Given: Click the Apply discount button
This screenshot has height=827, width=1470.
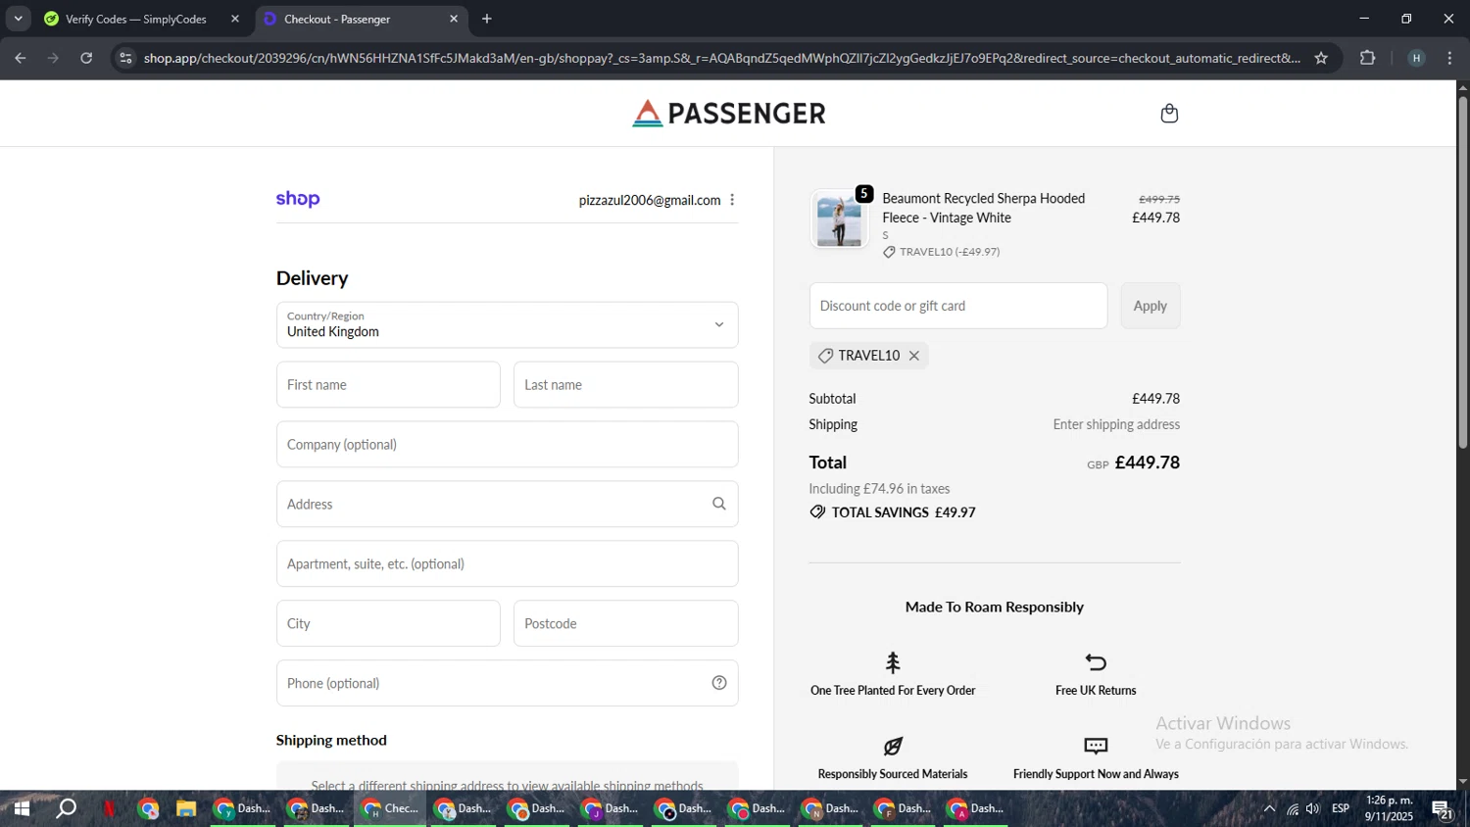Looking at the screenshot, I should coord(1150,306).
